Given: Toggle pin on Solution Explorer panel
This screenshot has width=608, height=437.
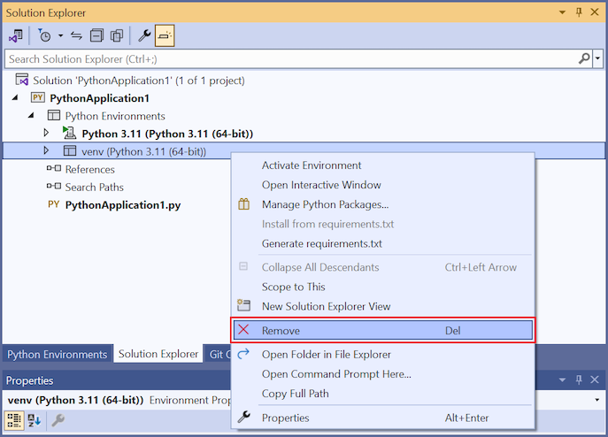Looking at the screenshot, I should pos(579,12).
